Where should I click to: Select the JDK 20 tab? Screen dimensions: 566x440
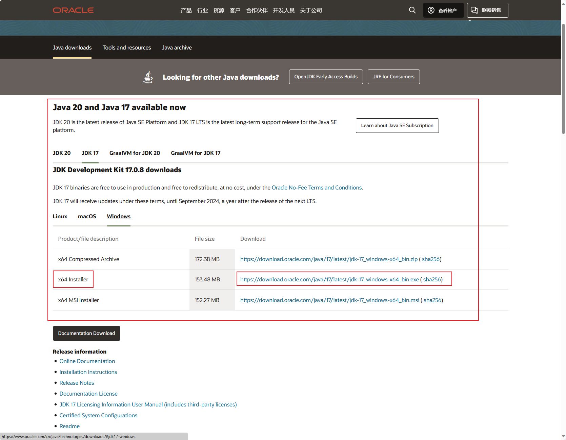tap(62, 153)
